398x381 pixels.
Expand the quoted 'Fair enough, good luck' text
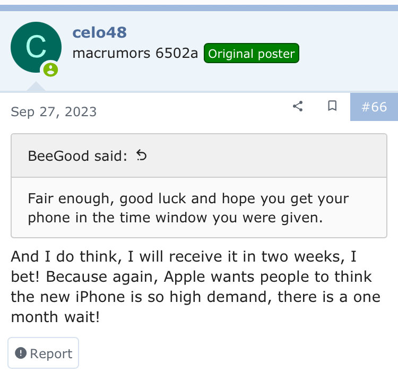coord(188,208)
